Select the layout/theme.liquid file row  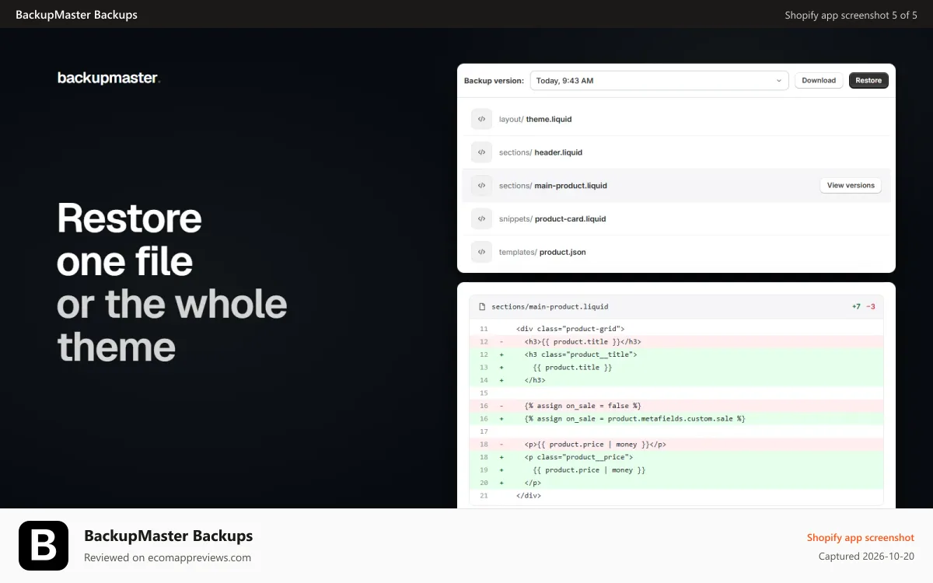pyautogui.click(x=676, y=119)
